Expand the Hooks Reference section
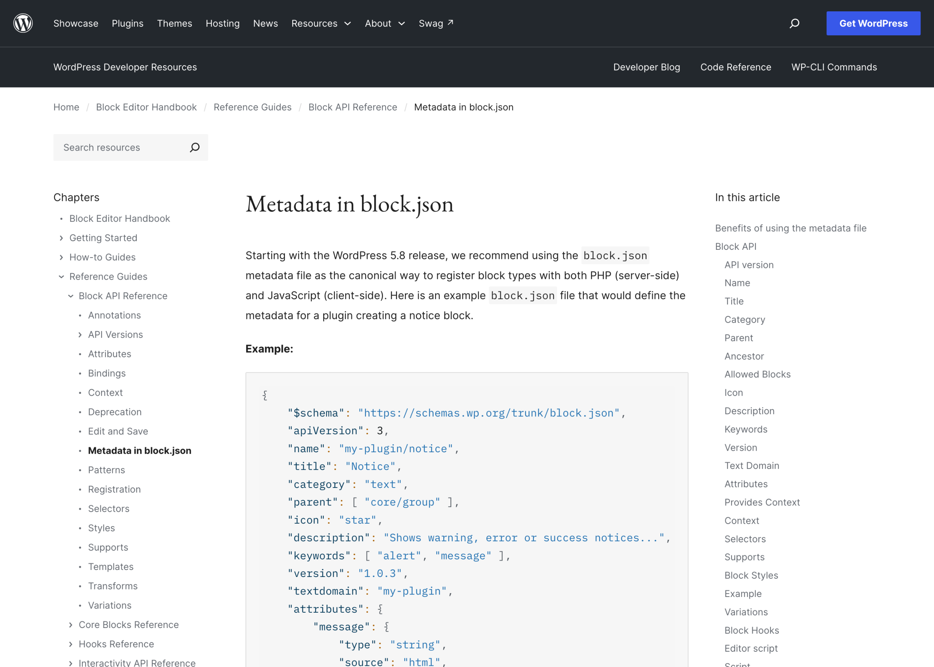The width and height of the screenshot is (934, 667). pyautogui.click(x=71, y=644)
